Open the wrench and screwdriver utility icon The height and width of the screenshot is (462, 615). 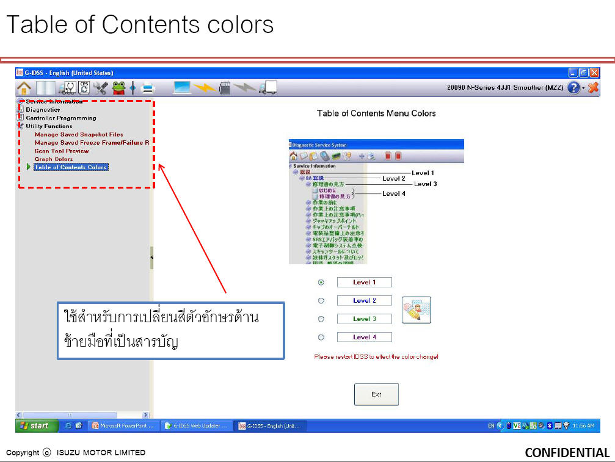click(100, 88)
